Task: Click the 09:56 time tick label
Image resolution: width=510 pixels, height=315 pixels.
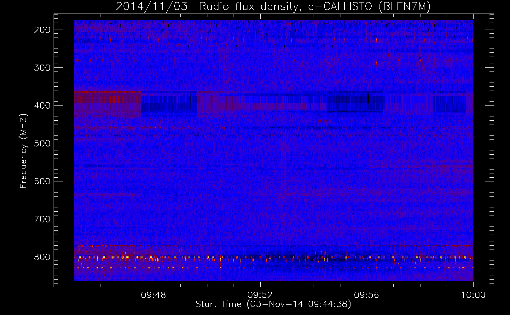Action: (x=367, y=295)
